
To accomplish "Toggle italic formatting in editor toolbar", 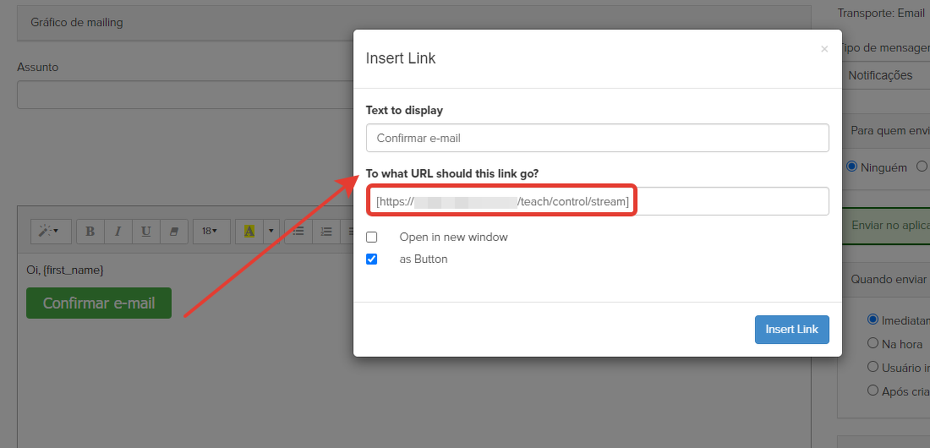I will [x=118, y=231].
